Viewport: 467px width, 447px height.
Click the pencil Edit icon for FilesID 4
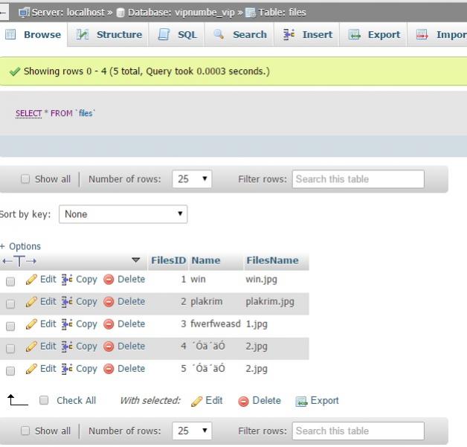(x=31, y=347)
